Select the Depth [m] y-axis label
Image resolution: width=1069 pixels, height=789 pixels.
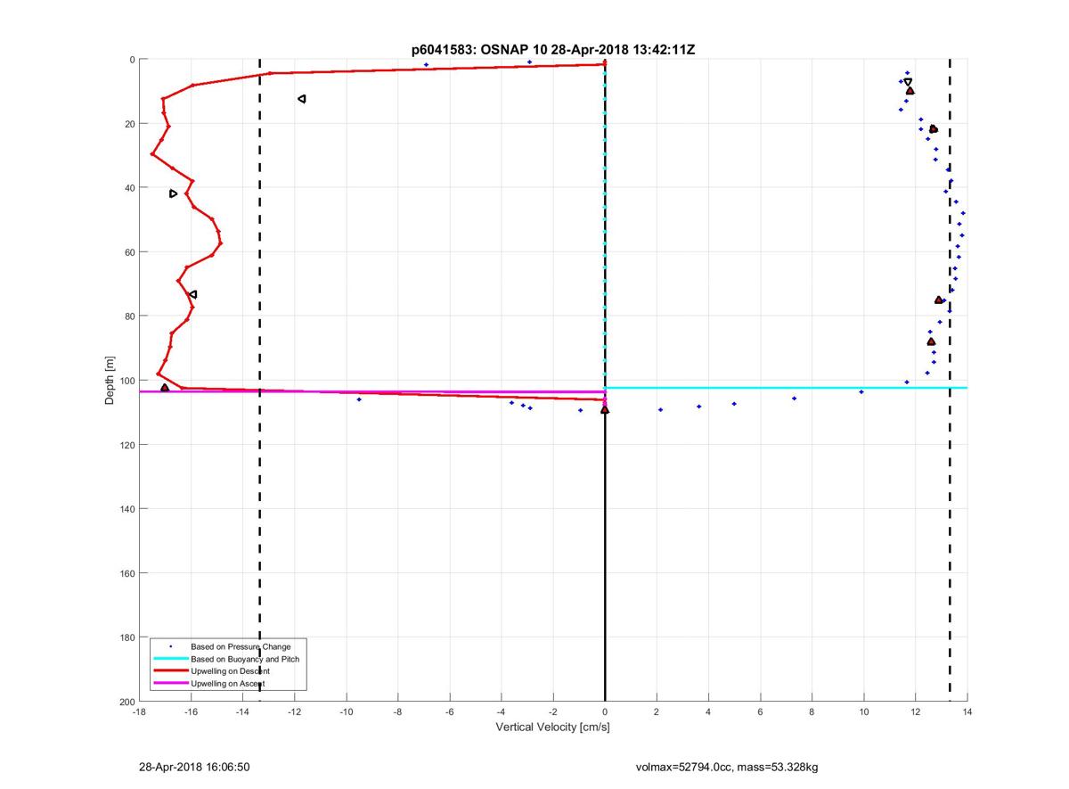[x=110, y=381]
